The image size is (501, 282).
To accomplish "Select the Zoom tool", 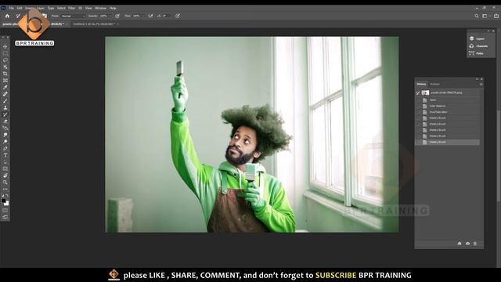I will (5, 183).
